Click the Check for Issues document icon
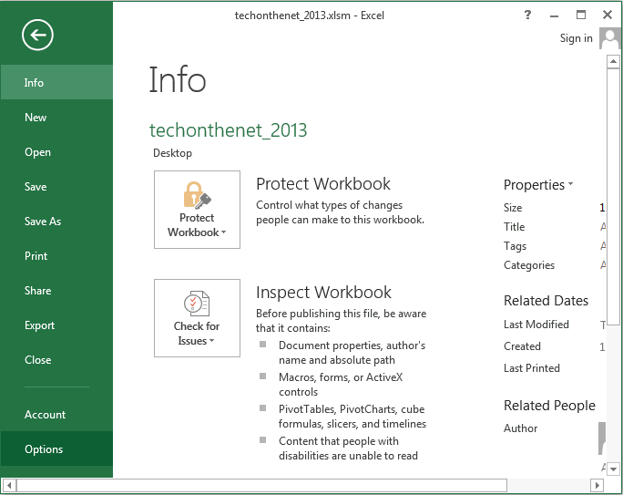The width and height of the screenshot is (623, 495). point(197,304)
